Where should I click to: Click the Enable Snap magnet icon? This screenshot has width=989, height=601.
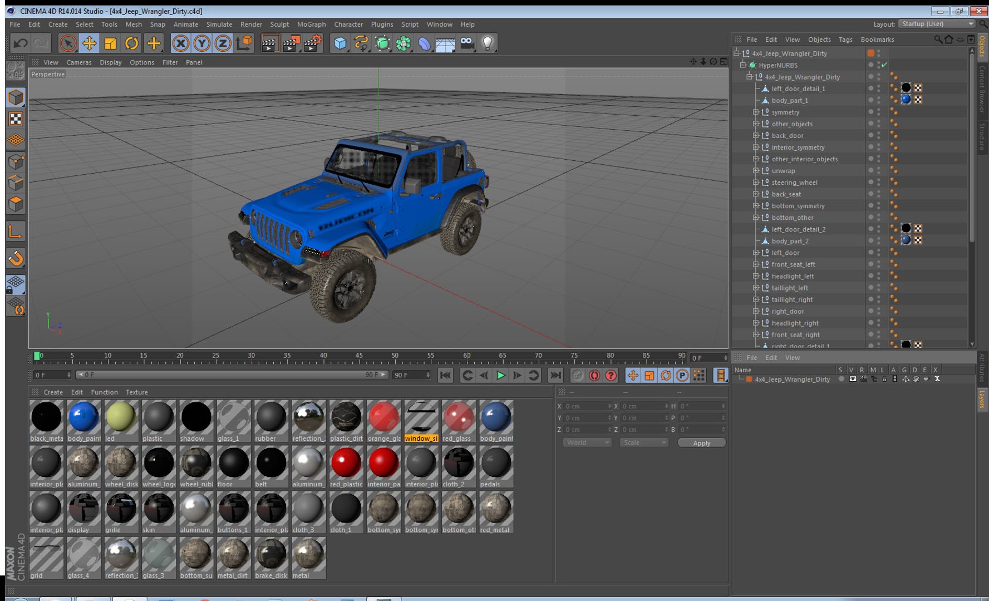click(x=16, y=258)
